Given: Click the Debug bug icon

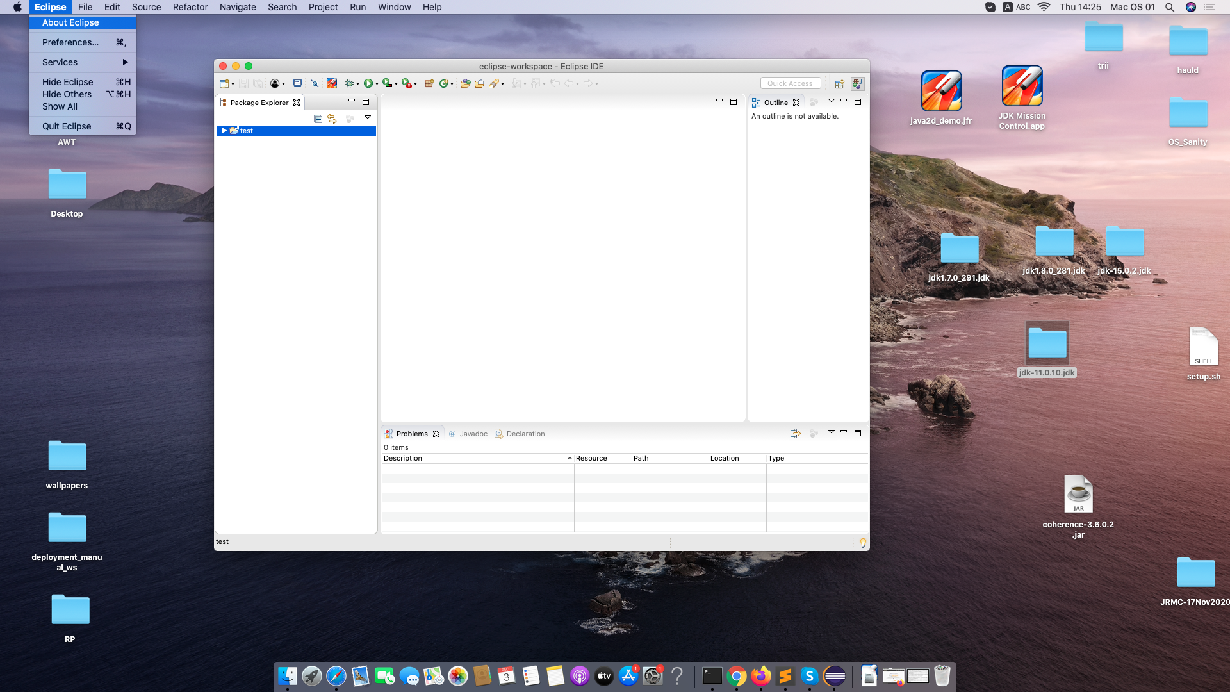Looking at the screenshot, I should pos(349,83).
